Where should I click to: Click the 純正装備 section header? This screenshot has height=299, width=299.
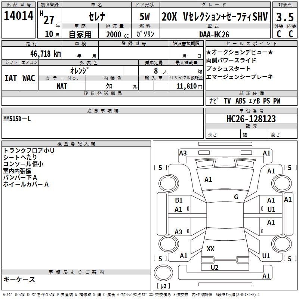click(251, 93)
